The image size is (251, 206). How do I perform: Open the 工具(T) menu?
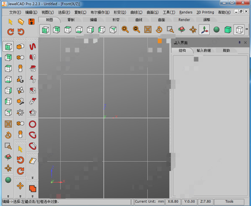click(169, 12)
